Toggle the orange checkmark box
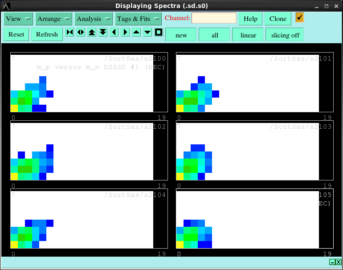The image size is (343, 270). point(300,17)
